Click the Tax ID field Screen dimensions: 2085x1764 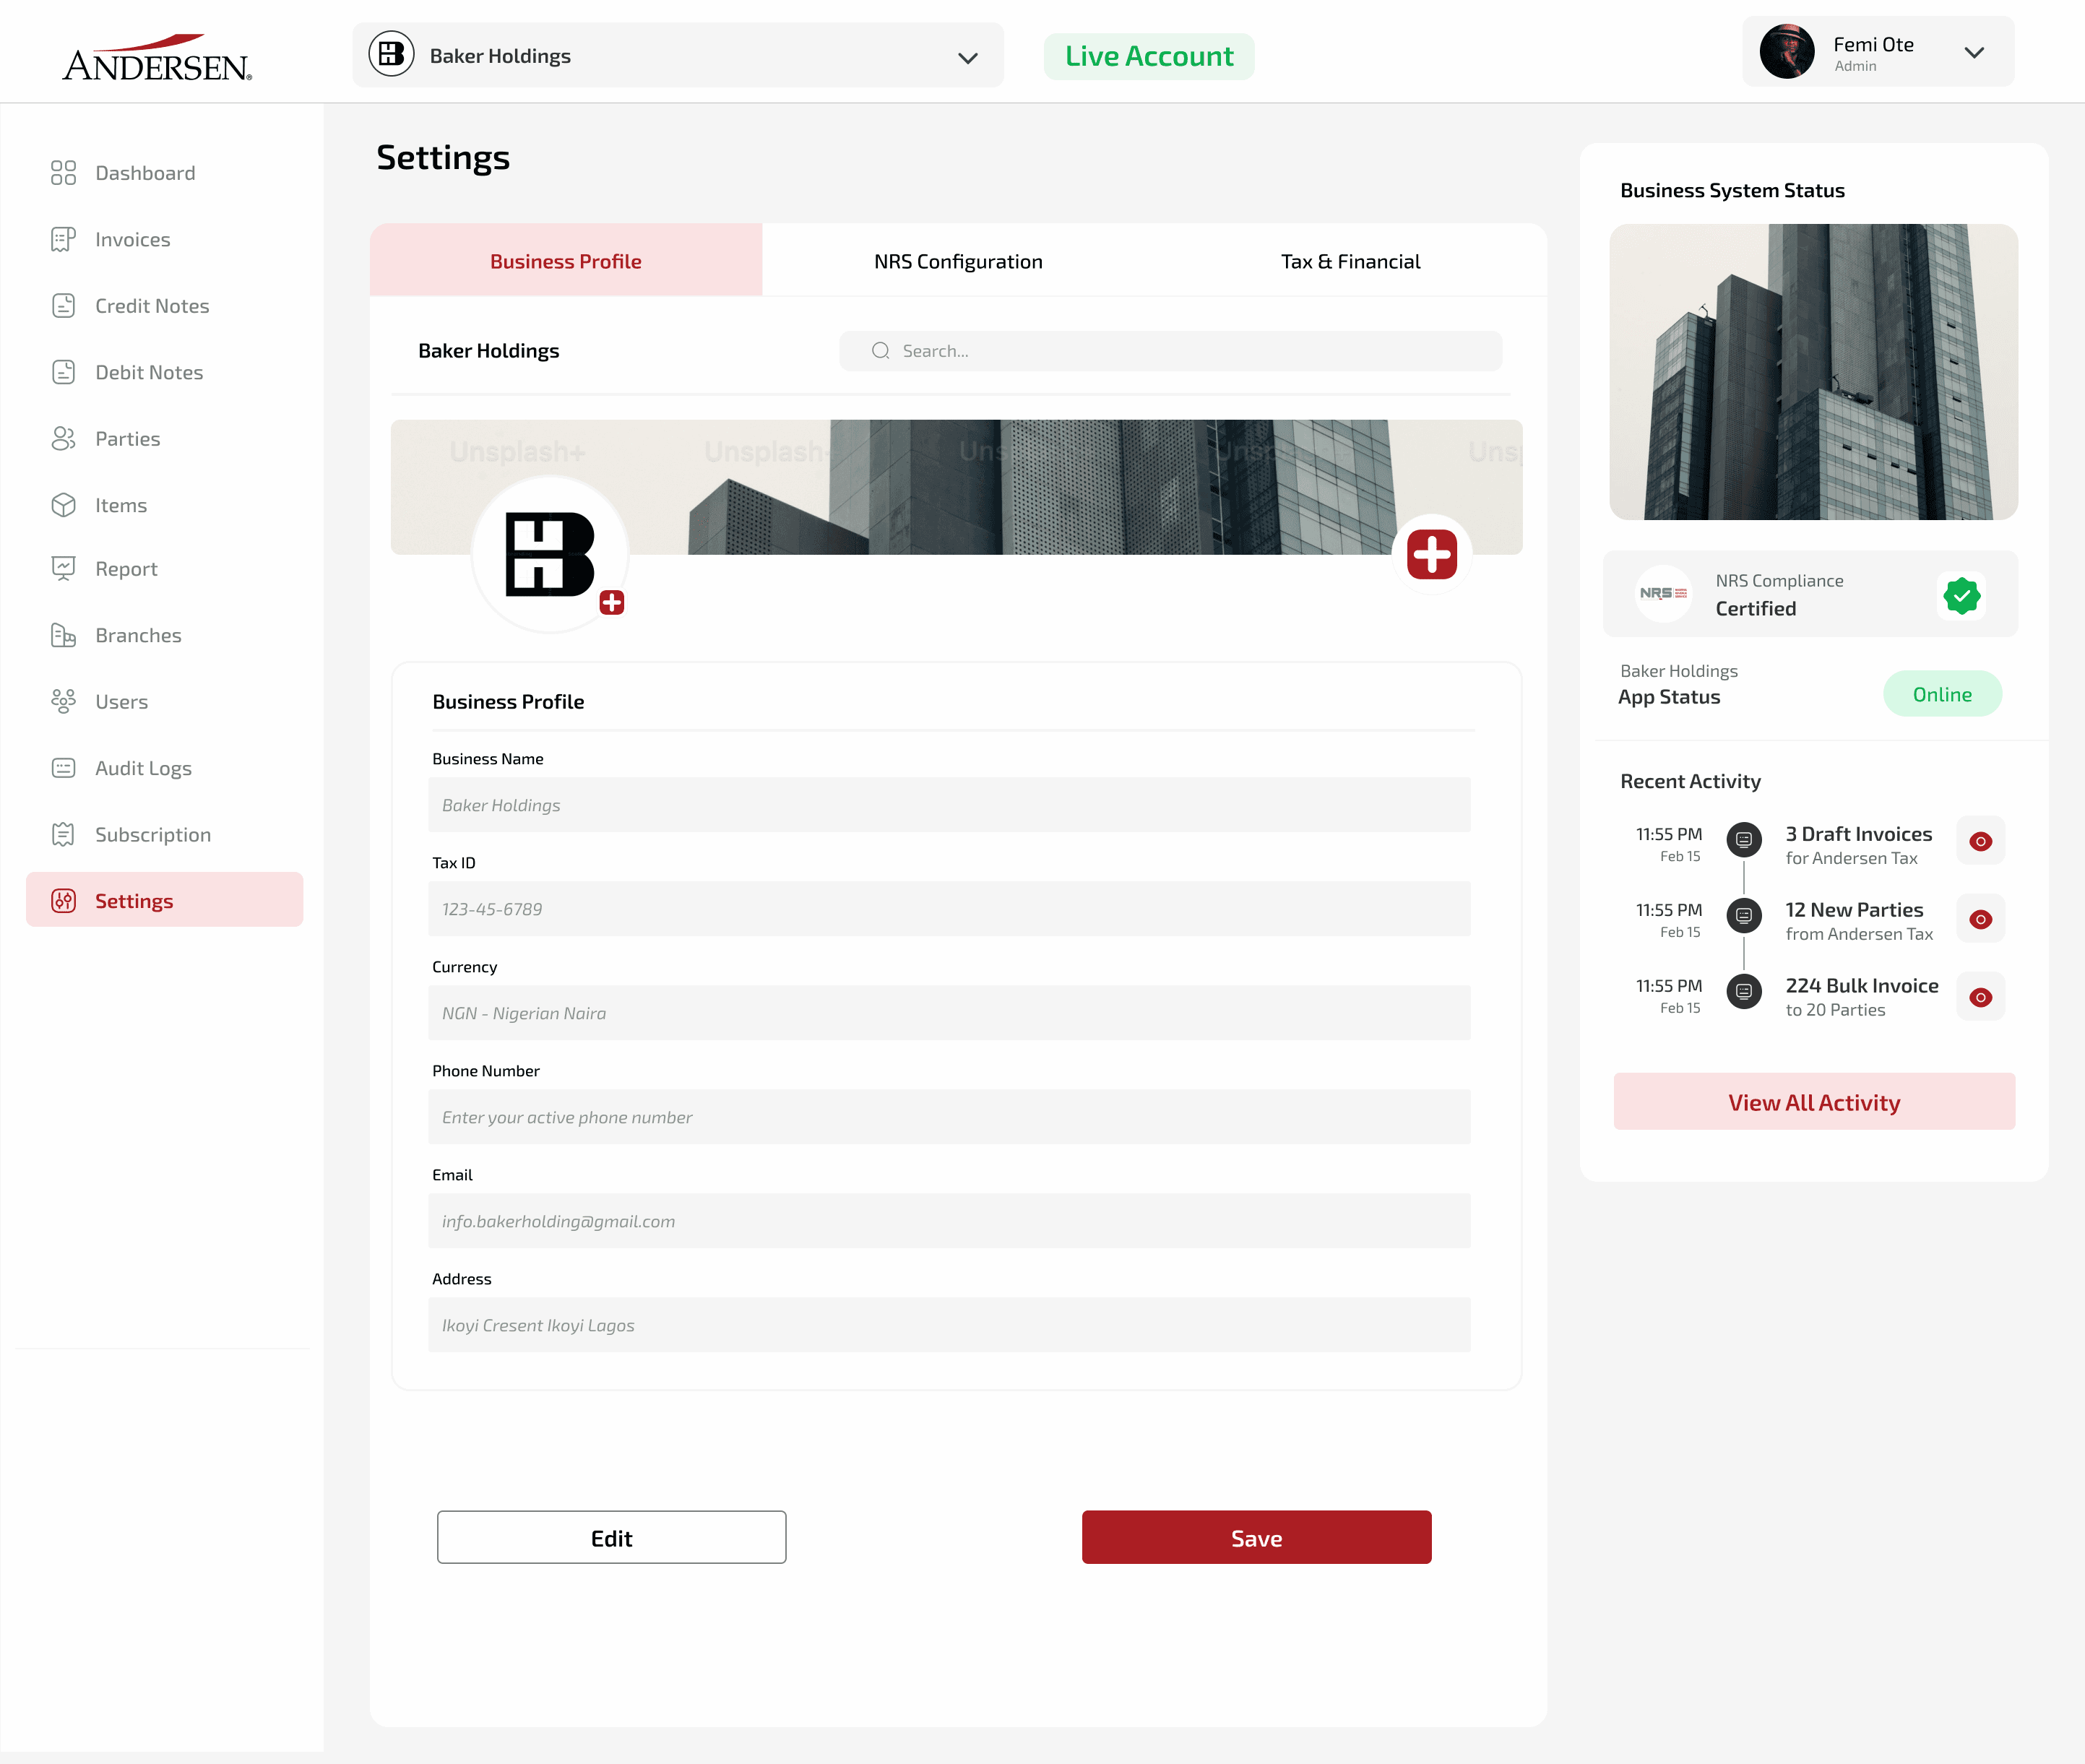pyautogui.click(x=949, y=909)
